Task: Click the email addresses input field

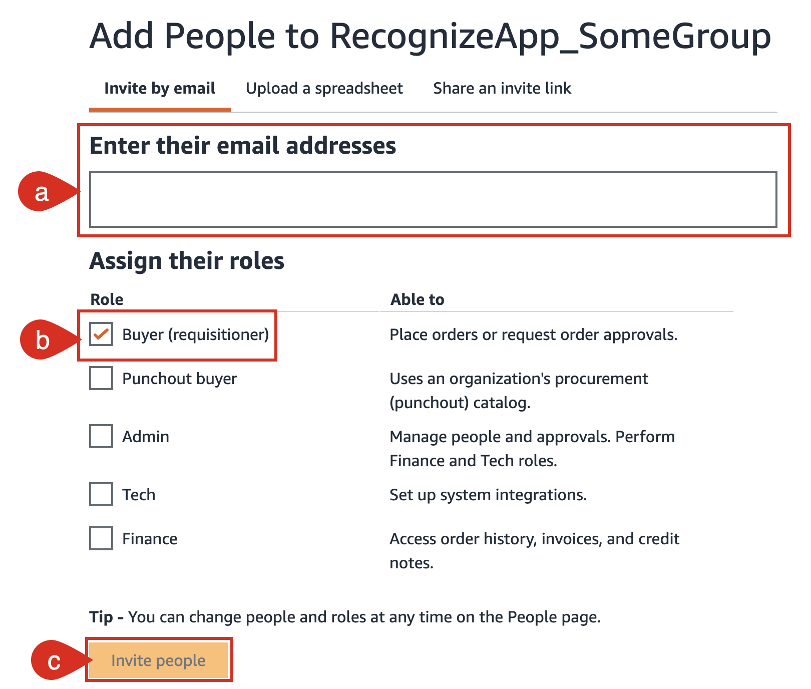Action: (x=433, y=199)
